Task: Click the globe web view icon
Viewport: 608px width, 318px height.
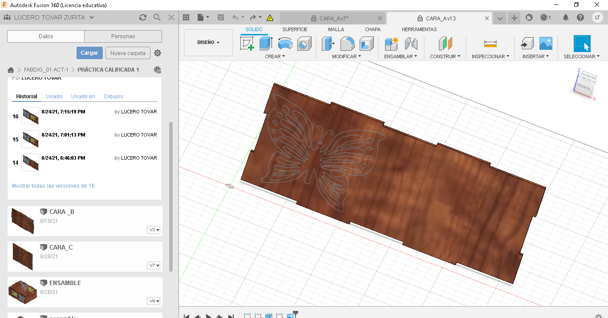Action: click(x=157, y=70)
